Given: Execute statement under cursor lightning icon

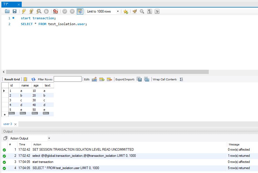Looking at the screenshot, I should [31, 11].
